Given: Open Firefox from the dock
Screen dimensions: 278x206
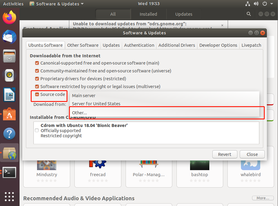Looking at the screenshot, I should (9, 17).
